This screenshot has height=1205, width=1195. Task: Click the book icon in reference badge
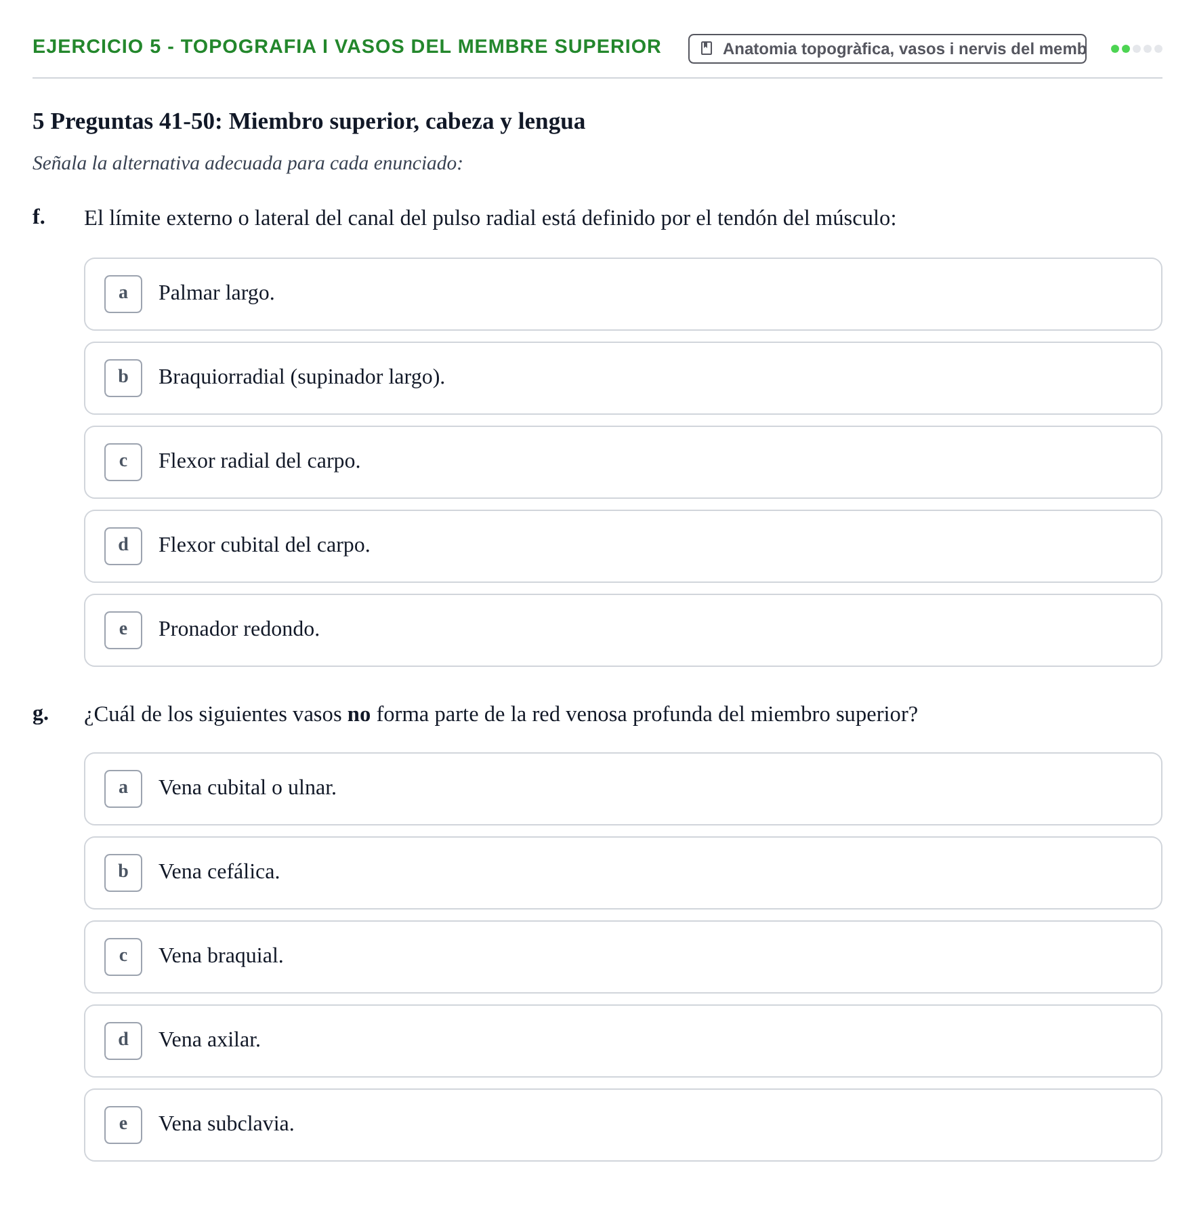(x=707, y=49)
